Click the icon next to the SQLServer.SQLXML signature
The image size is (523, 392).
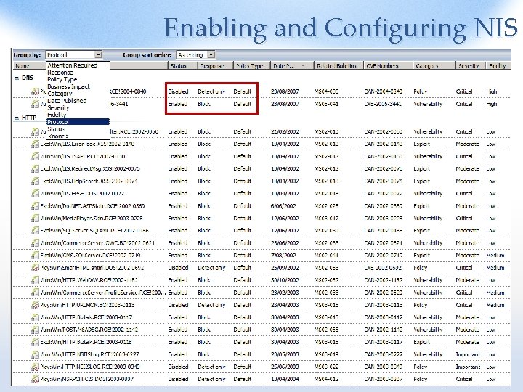point(35,231)
